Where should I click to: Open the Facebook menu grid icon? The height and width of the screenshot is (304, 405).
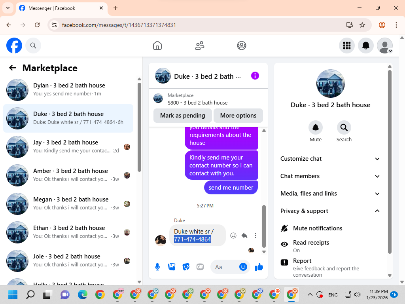[346, 46]
